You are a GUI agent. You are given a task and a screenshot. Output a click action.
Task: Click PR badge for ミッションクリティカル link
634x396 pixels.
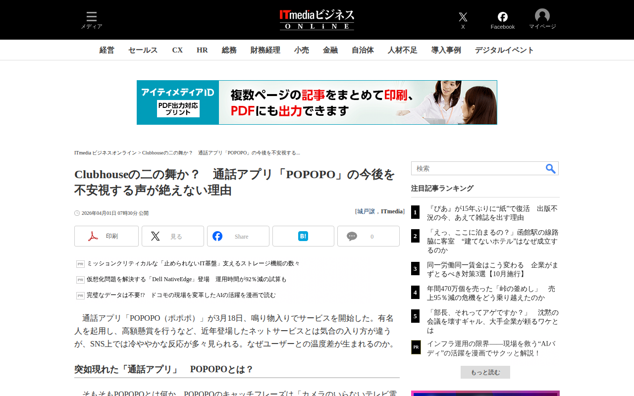click(x=80, y=264)
